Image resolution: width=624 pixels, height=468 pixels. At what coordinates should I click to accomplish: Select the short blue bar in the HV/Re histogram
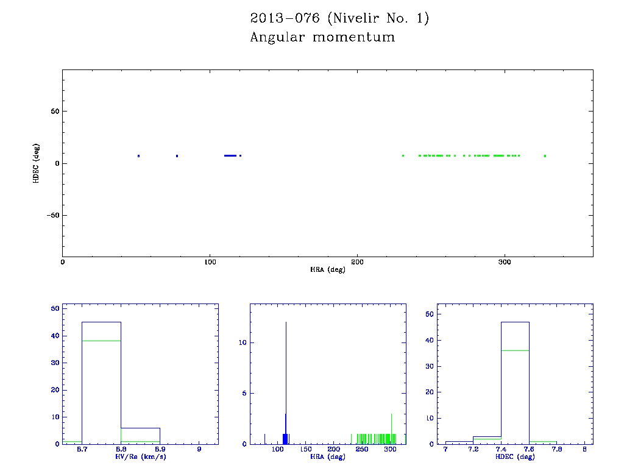point(140,435)
